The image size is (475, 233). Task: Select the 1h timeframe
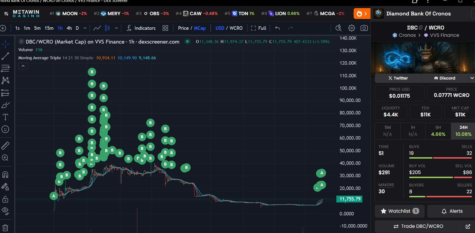tap(60, 28)
